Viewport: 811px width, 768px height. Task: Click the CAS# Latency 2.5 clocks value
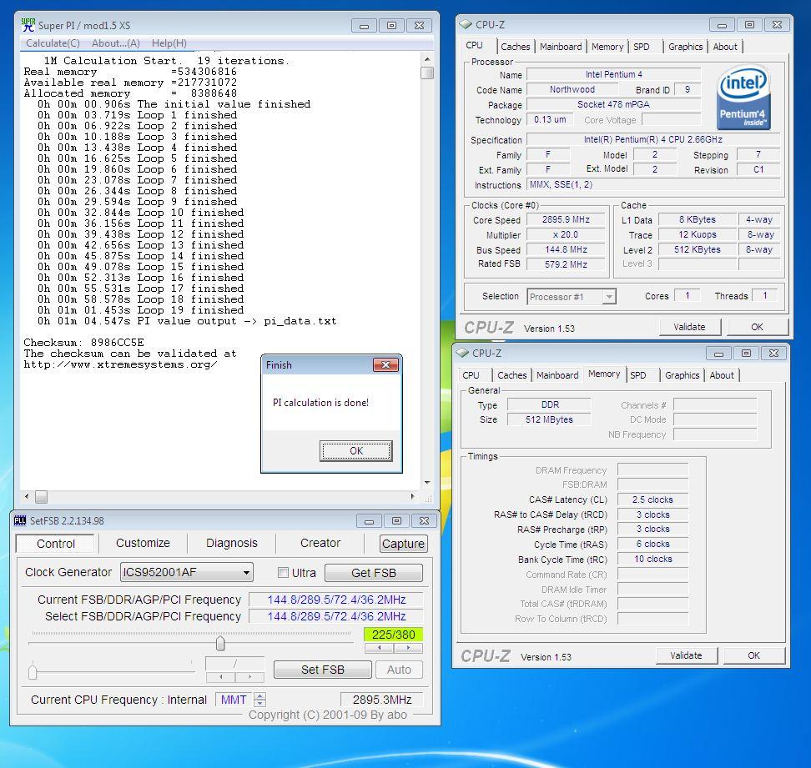coord(652,499)
